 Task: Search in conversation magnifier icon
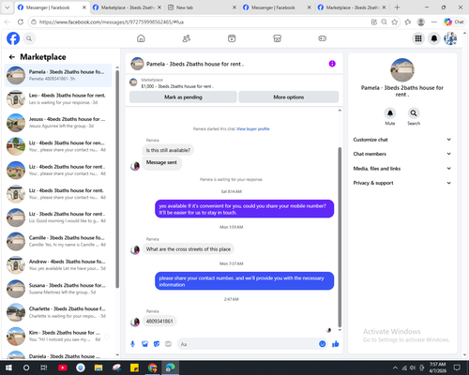[414, 112]
